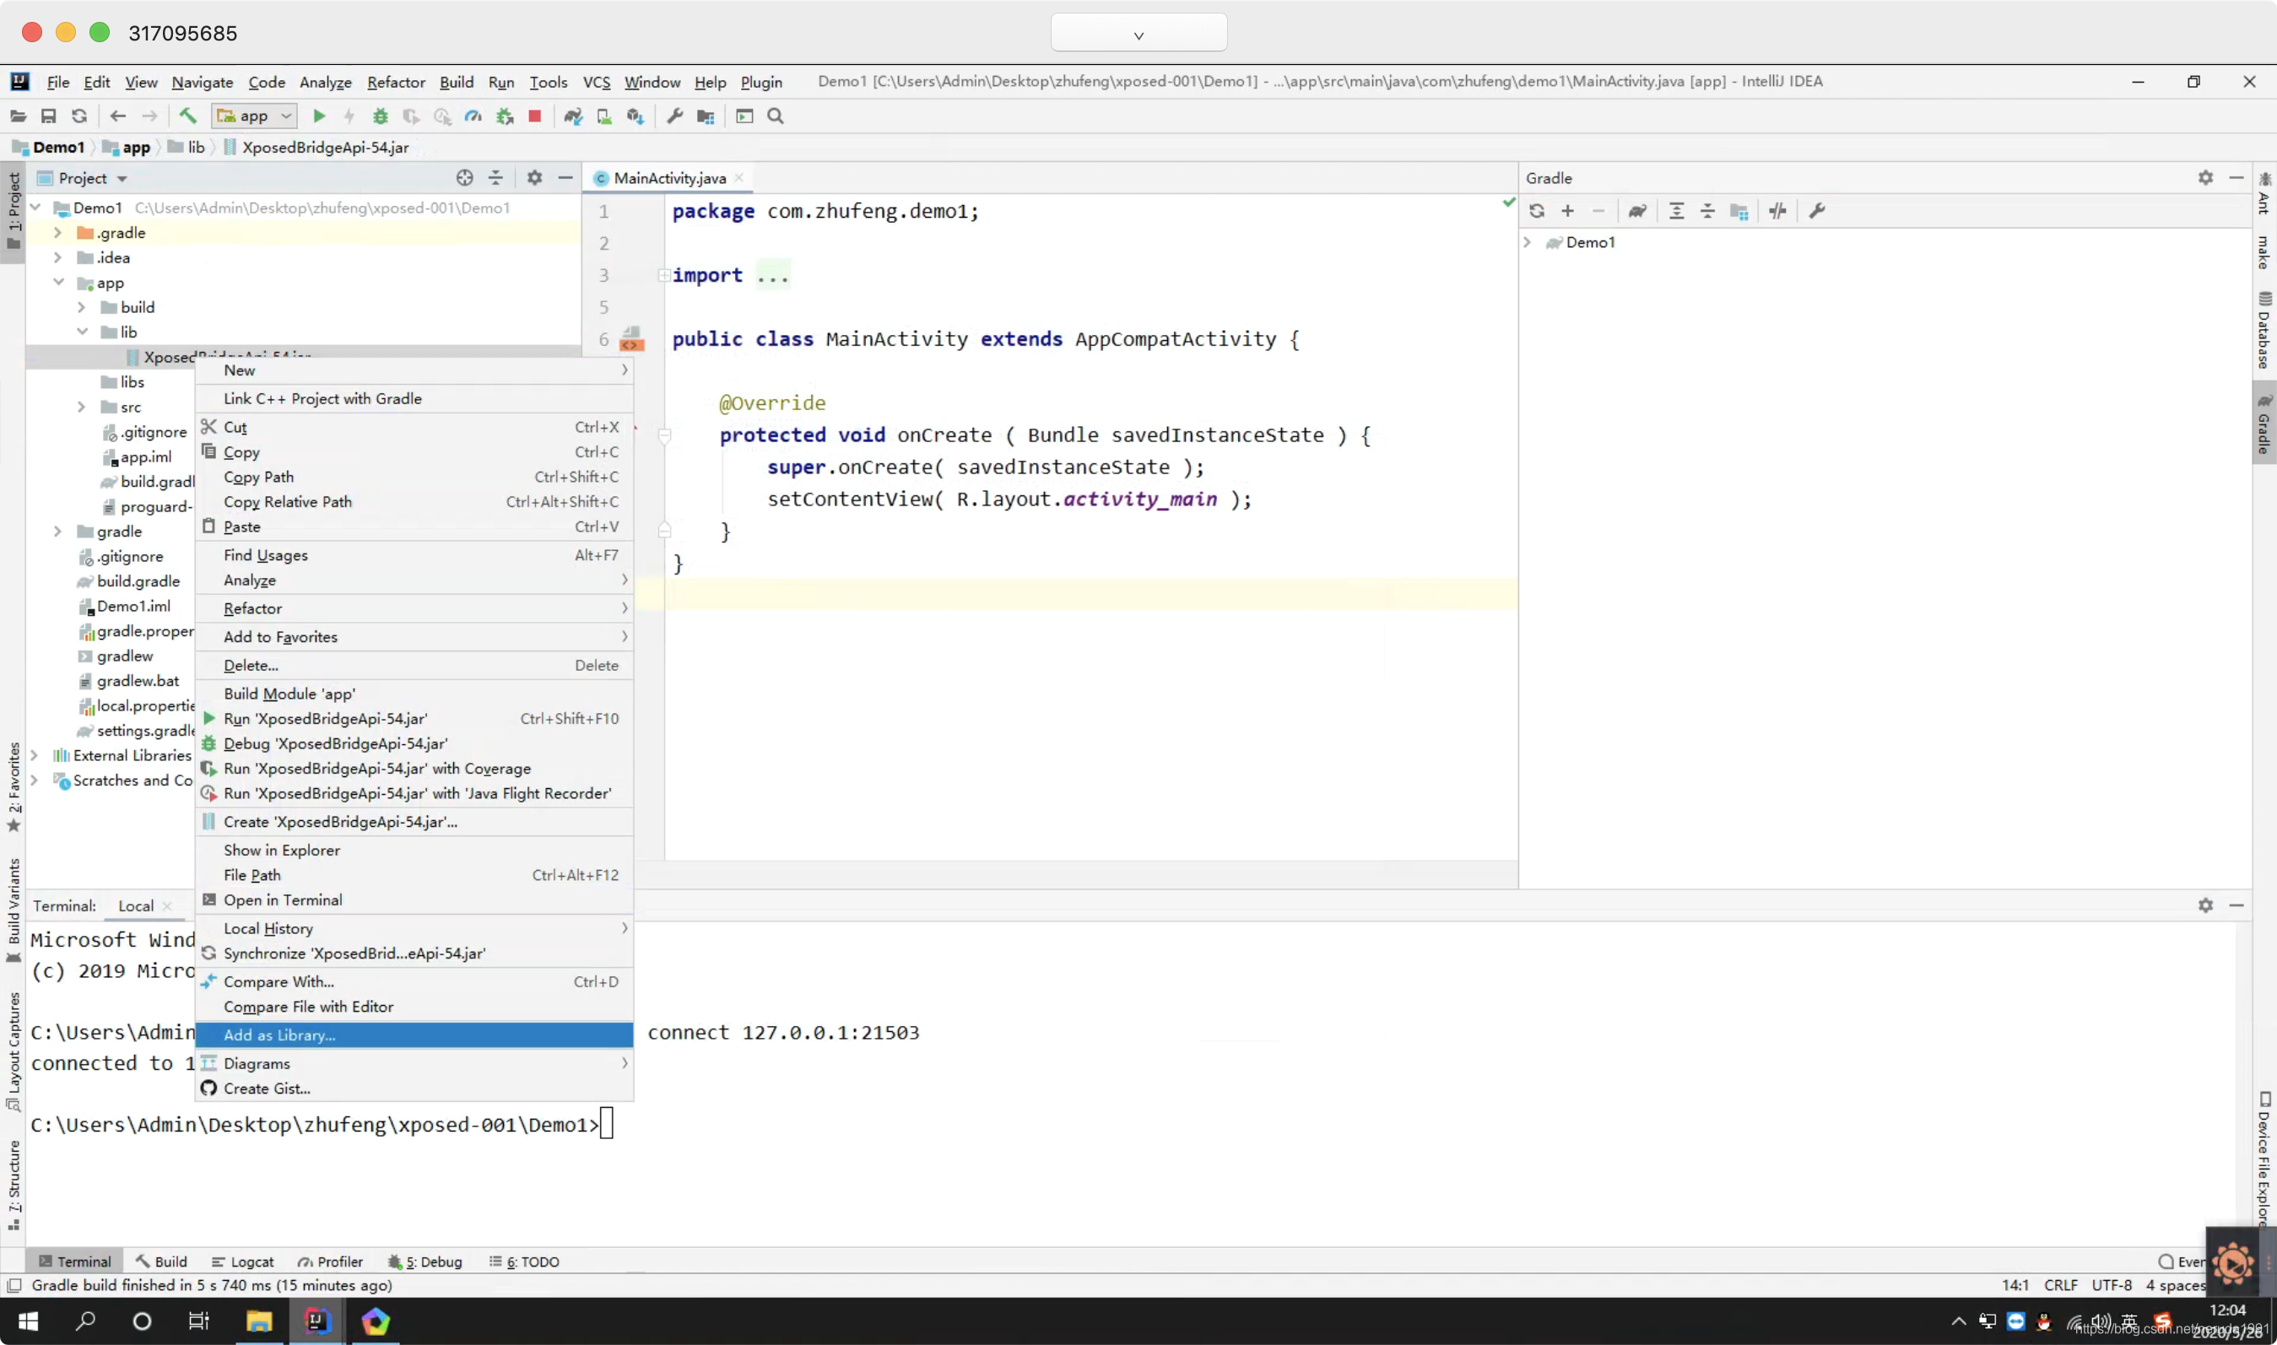Screen dimensions: 2277x1345
Task: Expand the 'app' module tree node
Action: pyautogui.click(x=57, y=282)
